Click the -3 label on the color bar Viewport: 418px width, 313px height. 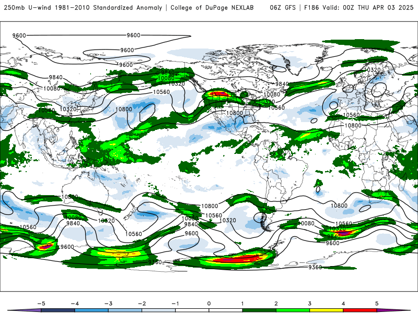[x=108, y=304]
